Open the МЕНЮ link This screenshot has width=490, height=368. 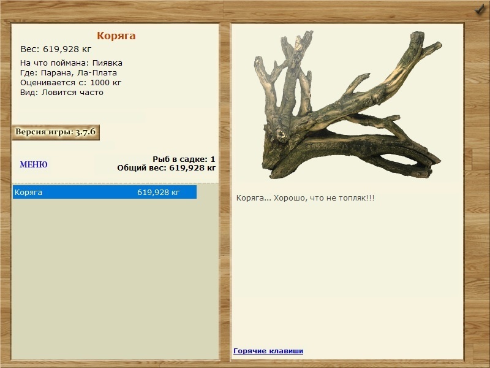coord(34,164)
